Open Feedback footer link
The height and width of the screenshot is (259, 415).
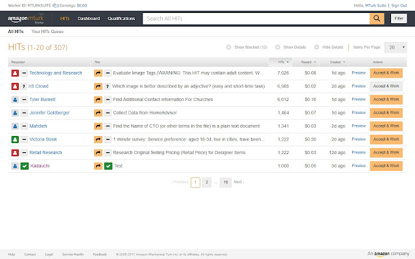click(100, 254)
